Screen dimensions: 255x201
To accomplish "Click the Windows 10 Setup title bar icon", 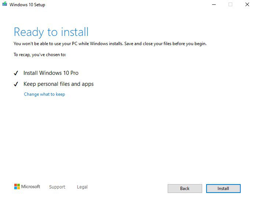I will [x=5, y=4].
